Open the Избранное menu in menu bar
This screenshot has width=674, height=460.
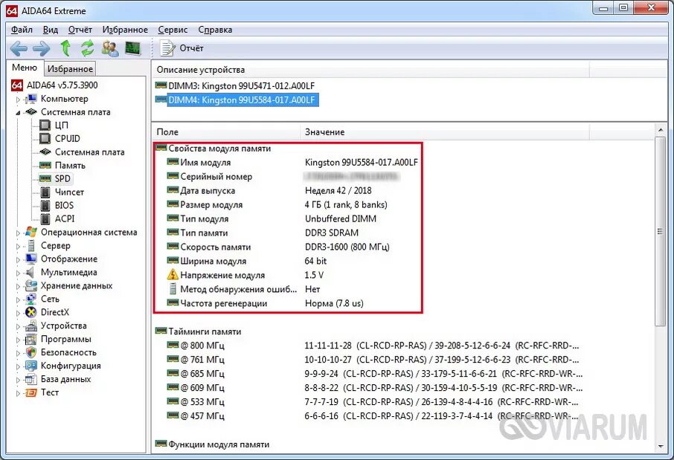pyautogui.click(x=125, y=30)
